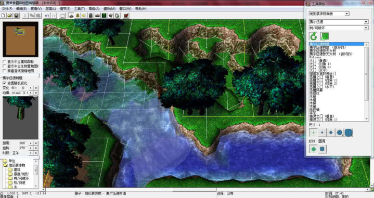Open the 地形装饰物面板 palette dropdown
This screenshot has height=198, width=374.
329,14
